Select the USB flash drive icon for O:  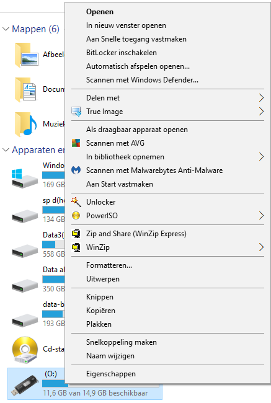(25, 385)
